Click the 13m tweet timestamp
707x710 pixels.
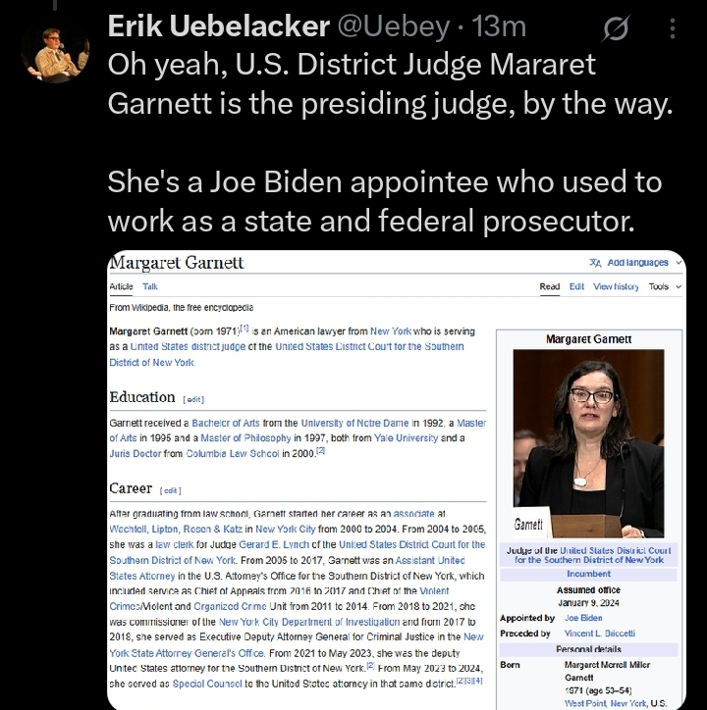coord(499,26)
